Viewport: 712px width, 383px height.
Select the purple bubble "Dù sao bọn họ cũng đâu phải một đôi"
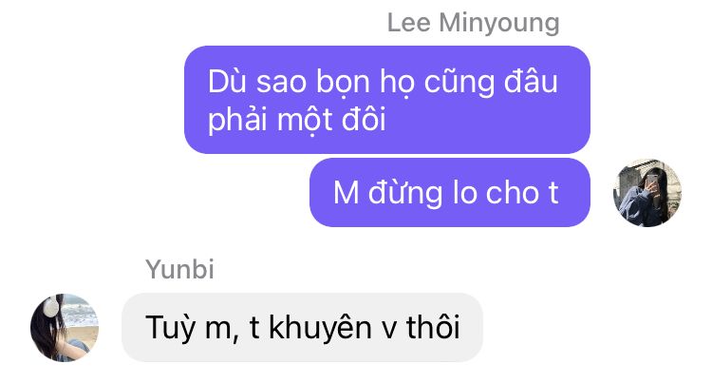[x=387, y=100]
